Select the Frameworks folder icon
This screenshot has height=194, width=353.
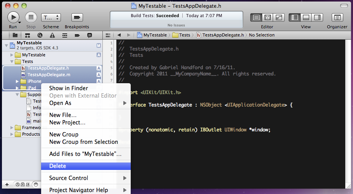click(18, 128)
